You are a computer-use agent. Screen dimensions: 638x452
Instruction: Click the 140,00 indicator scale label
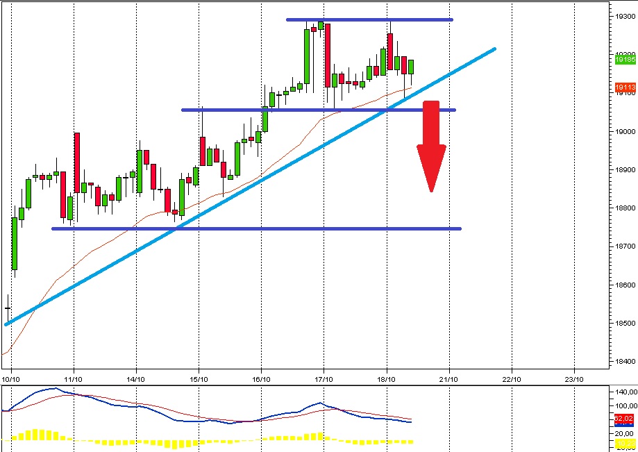tap(624, 392)
